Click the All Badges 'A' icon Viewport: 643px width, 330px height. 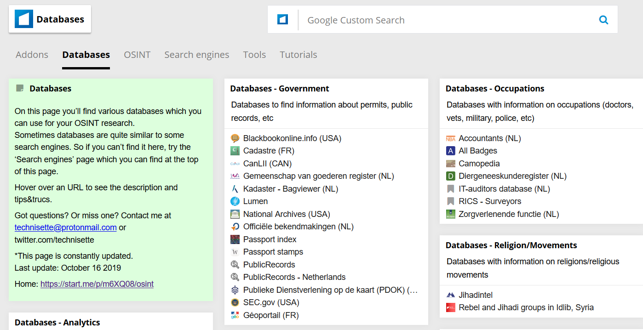click(451, 151)
